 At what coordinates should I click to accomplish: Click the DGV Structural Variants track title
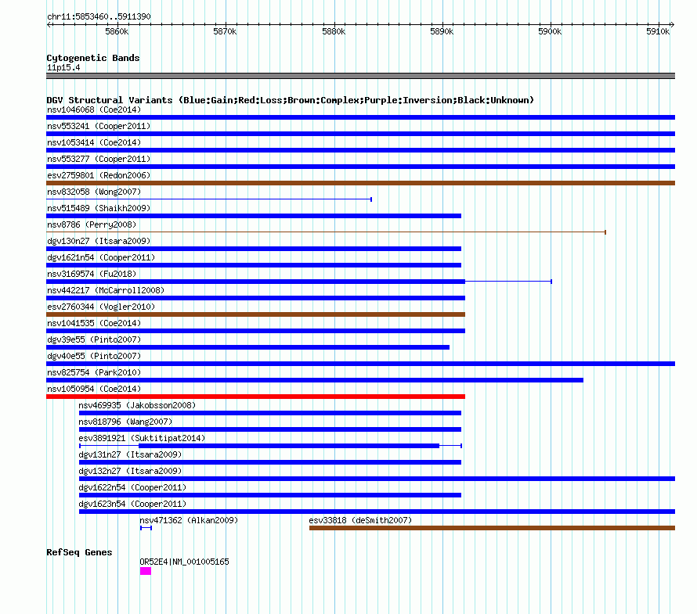click(x=291, y=100)
